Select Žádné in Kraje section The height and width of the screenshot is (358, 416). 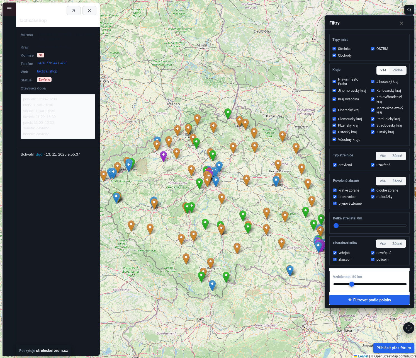[x=398, y=70]
